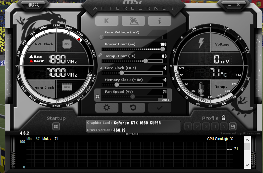Click the Core Clock slider handle
Viewport: 263px width, 173px height.
point(122,73)
